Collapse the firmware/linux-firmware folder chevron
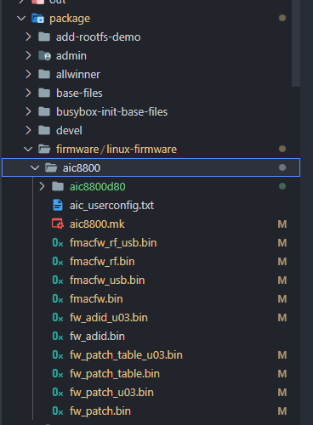Viewport: 313px width, 425px height. point(28,149)
